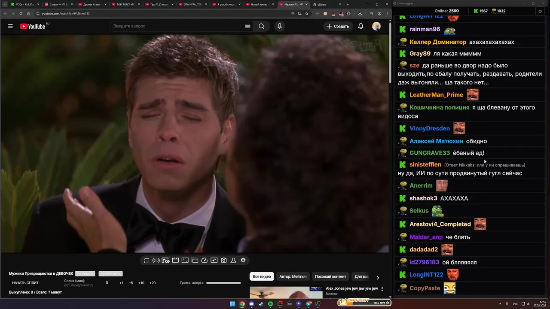Image resolution: width=550 pixels, height=309 pixels.
Task: Take a screenshot with the camera icon
Action: click(x=224, y=260)
